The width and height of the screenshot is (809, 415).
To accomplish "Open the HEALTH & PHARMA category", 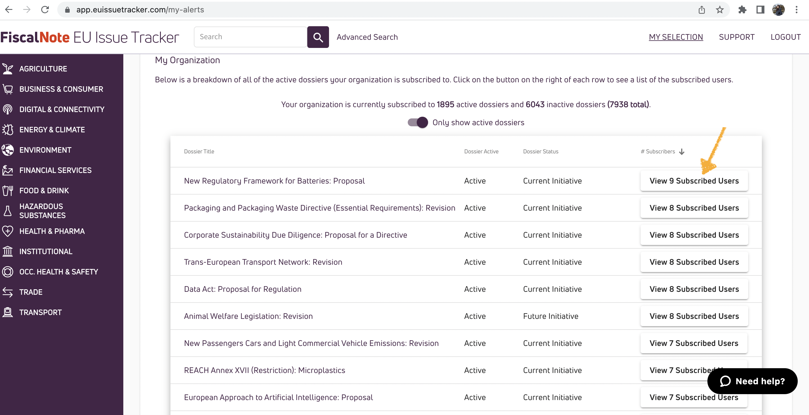I will click(x=52, y=231).
